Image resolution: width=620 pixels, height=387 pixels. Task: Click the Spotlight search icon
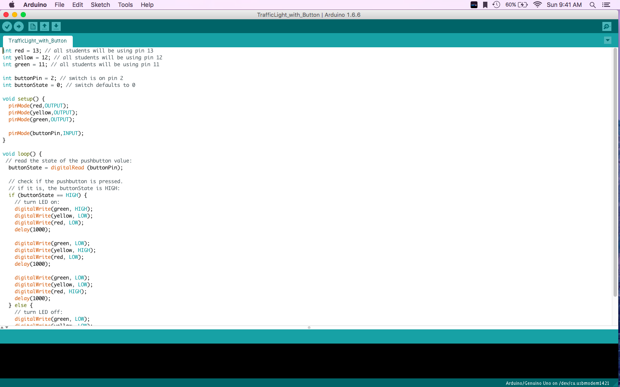coord(592,5)
